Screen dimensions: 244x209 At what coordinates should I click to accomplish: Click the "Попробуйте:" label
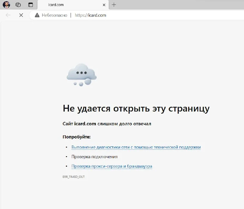[x=77, y=137]
